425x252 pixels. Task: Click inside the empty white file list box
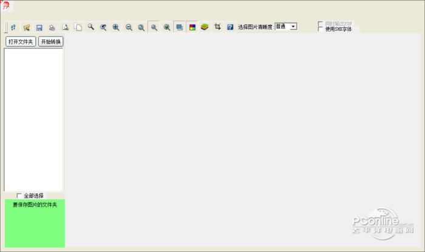tap(33, 120)
